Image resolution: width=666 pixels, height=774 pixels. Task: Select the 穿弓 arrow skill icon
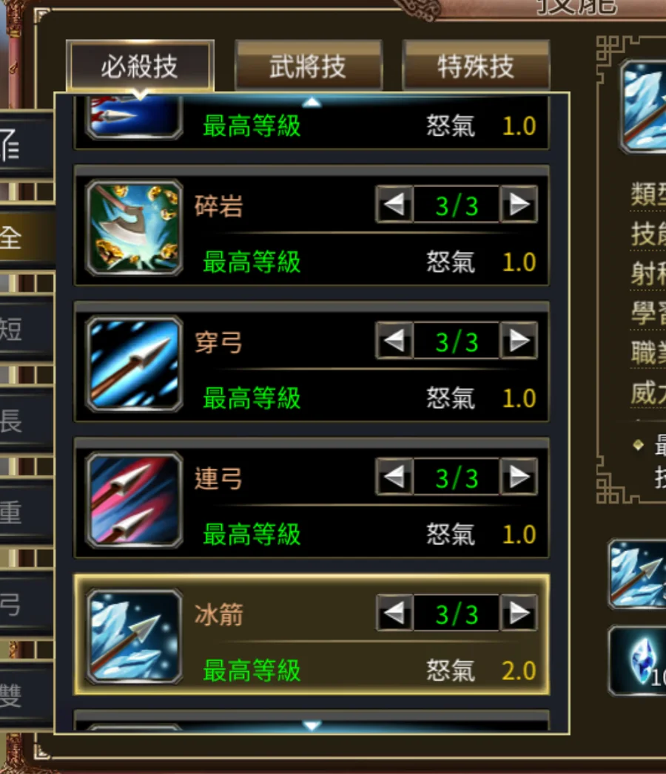(134, 364)
